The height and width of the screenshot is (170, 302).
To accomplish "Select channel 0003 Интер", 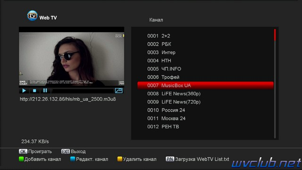I will point(205,52).
